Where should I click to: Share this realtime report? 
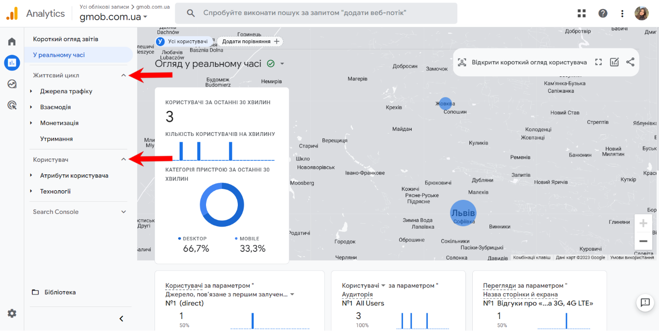click(631, 62)
